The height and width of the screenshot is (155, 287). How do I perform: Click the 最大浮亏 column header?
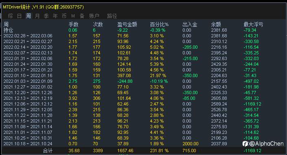(x=253, y=24)
